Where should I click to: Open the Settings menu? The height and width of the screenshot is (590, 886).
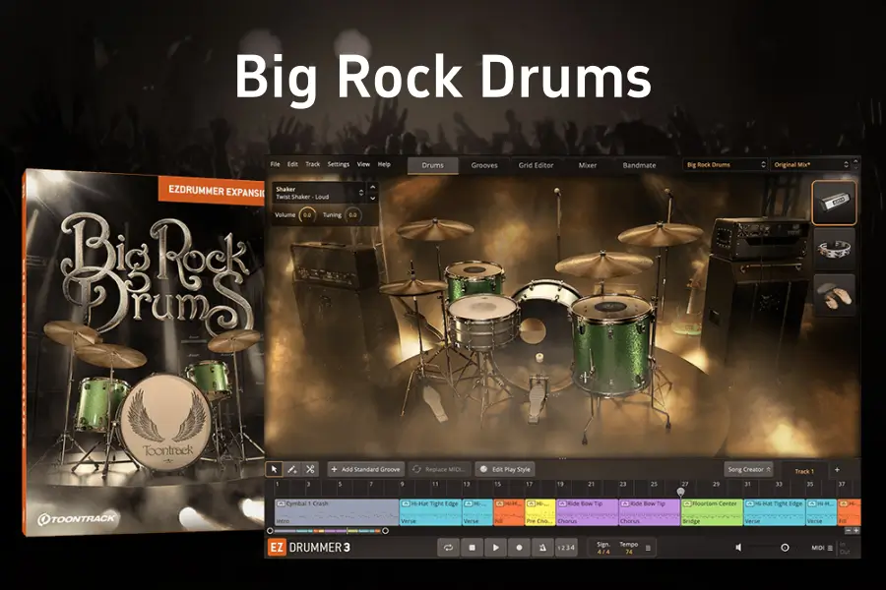pyautogui.click(x=338, y=164)
